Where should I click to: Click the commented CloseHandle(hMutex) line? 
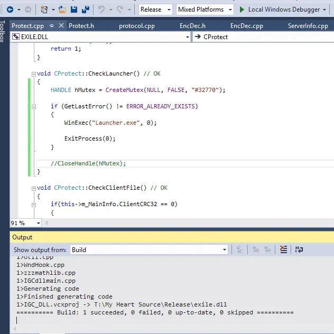tap(88, 164)
